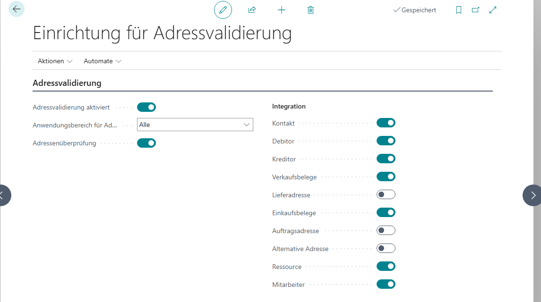The image size is (541, 302).
Task: Disable the Debitor integration toggle
Action: click(x=386, y=141)
